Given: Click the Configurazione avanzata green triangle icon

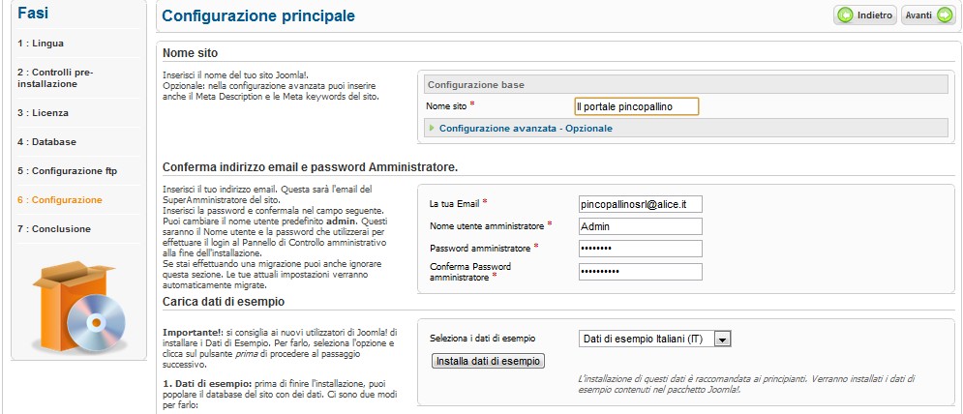Looking at the screenshot, I should tap(432, 128).
